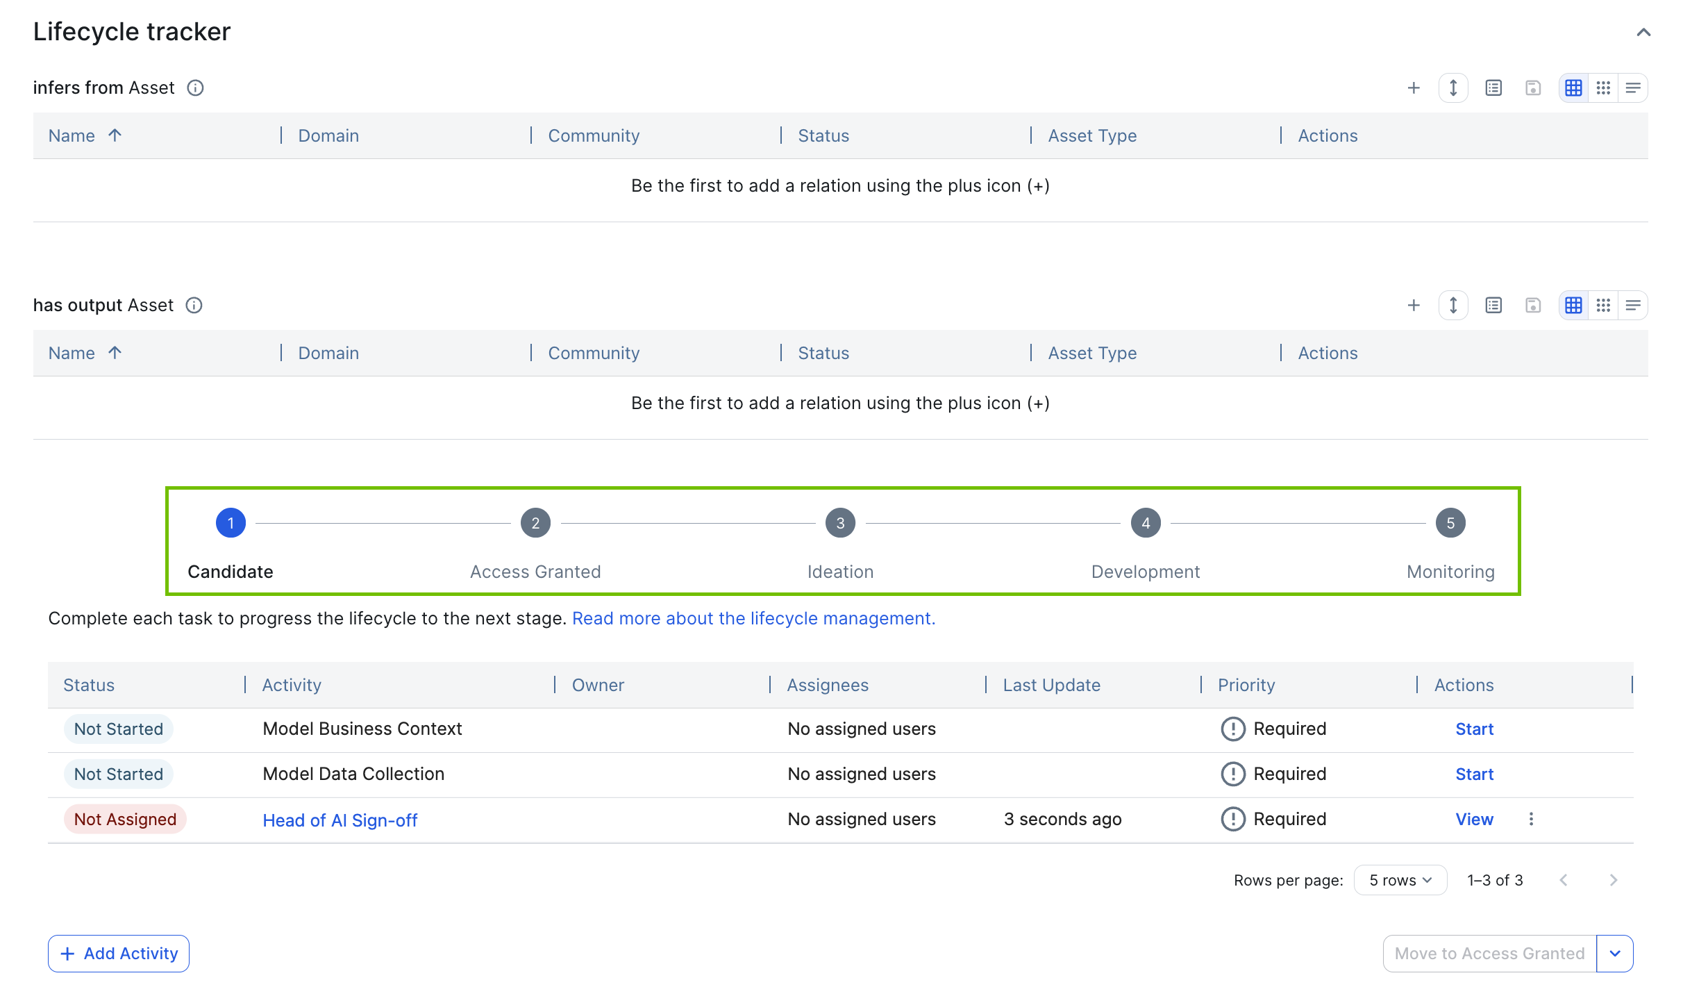Click save view icon in has output Asset
The height and width of the screenshot is (996, 1683).
[x=1533, y=306]
